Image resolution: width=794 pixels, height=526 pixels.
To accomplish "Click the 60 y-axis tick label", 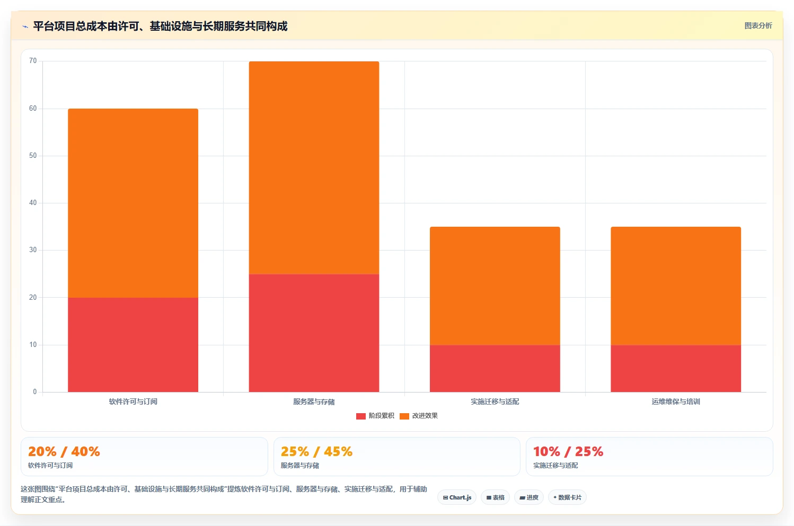I will pos(33,109).
